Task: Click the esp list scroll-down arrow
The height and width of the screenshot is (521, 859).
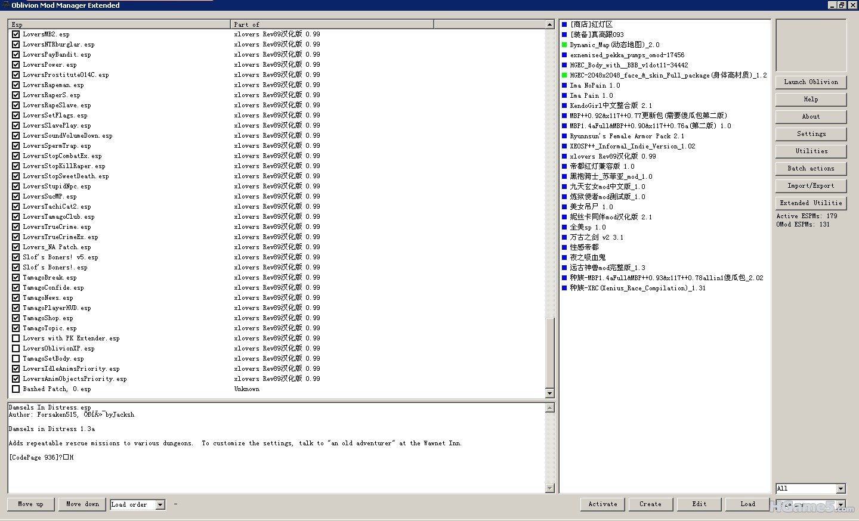Action: 550,393
